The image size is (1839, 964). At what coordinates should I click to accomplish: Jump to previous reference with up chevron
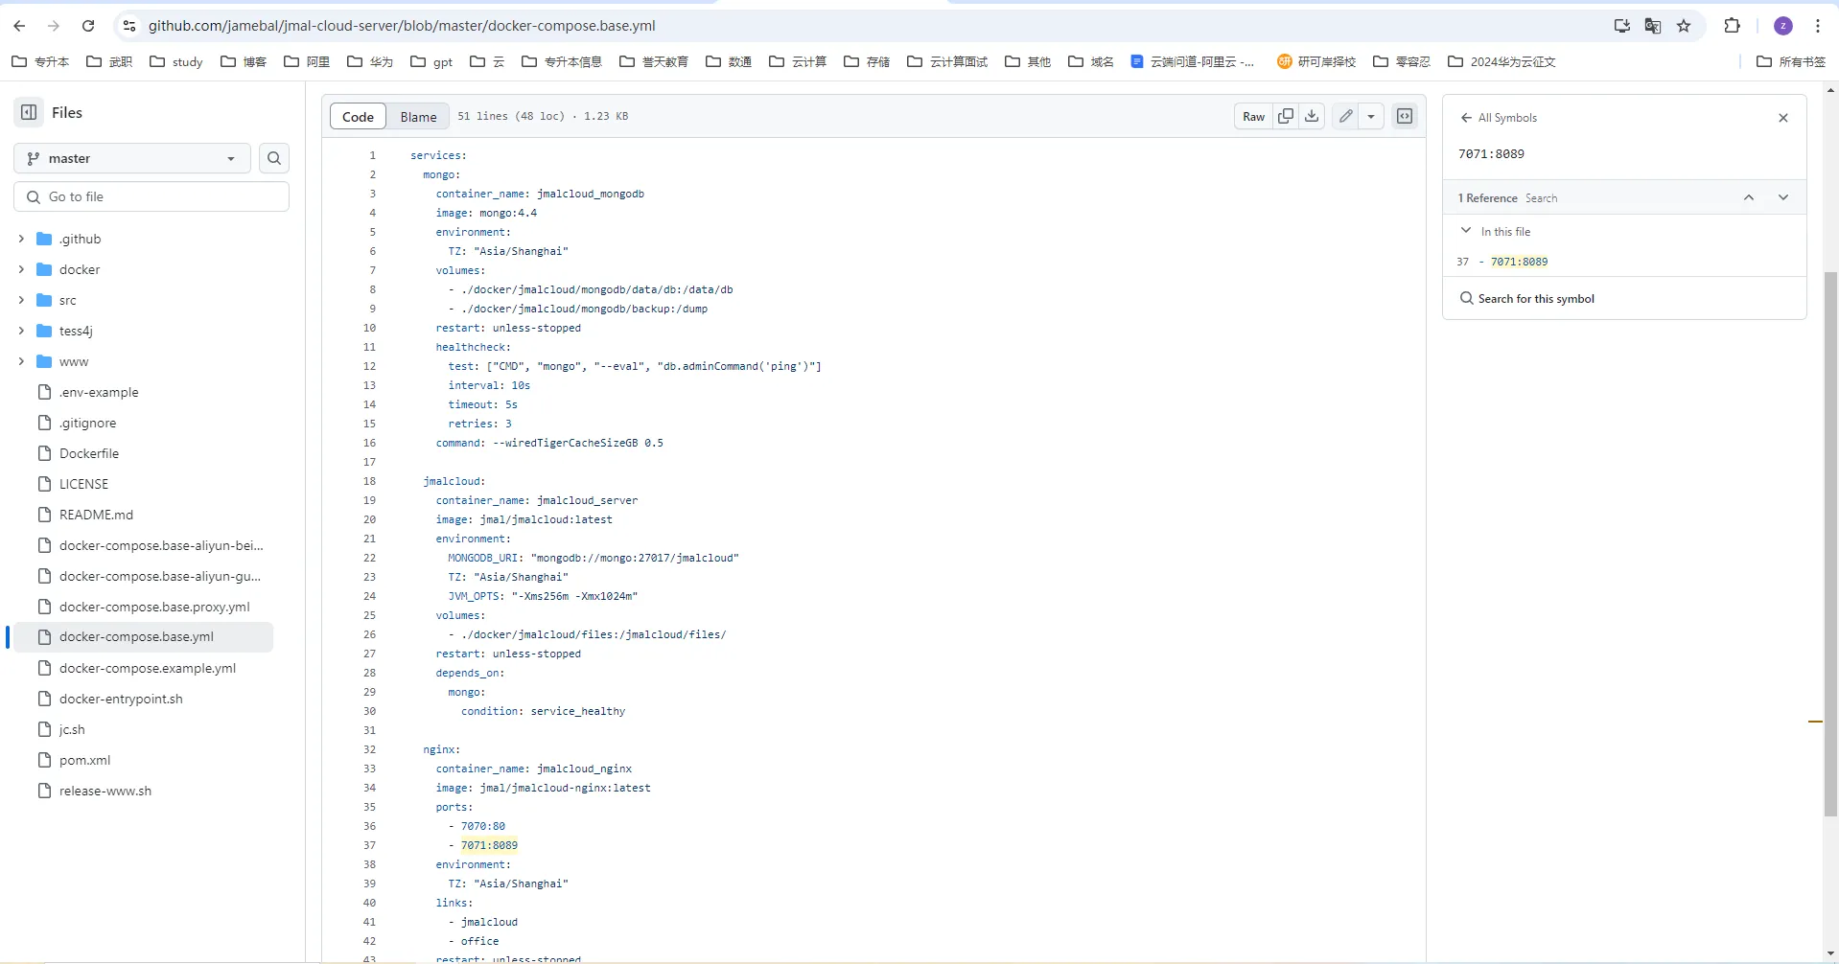click(x=1749, y=197)
